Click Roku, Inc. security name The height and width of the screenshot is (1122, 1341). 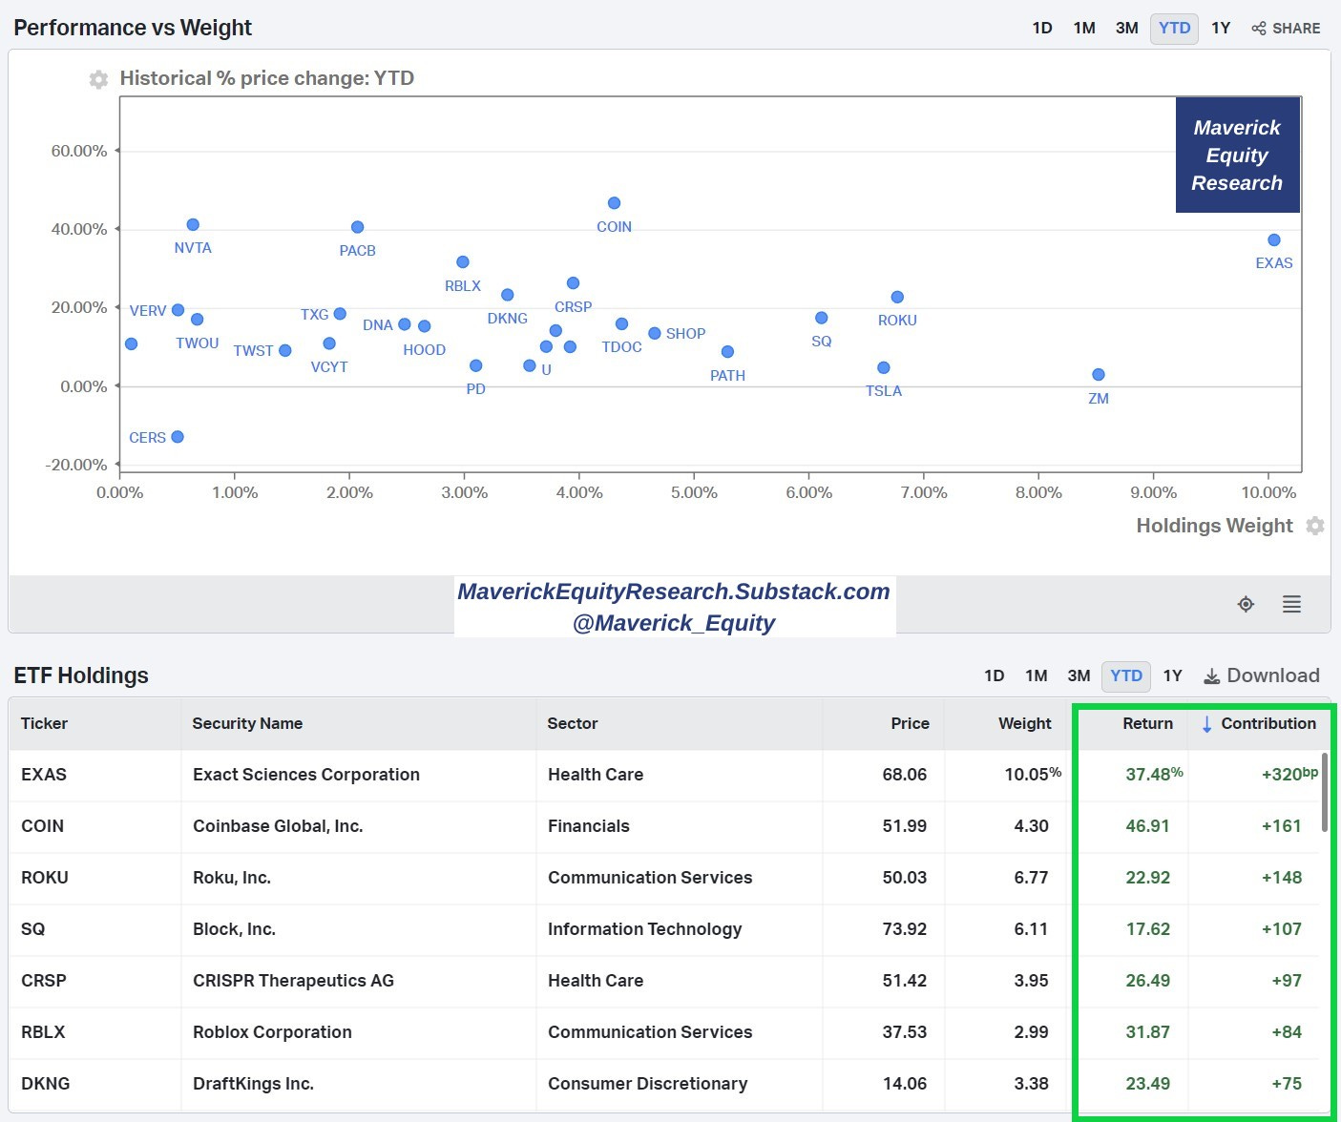[232, 878]
